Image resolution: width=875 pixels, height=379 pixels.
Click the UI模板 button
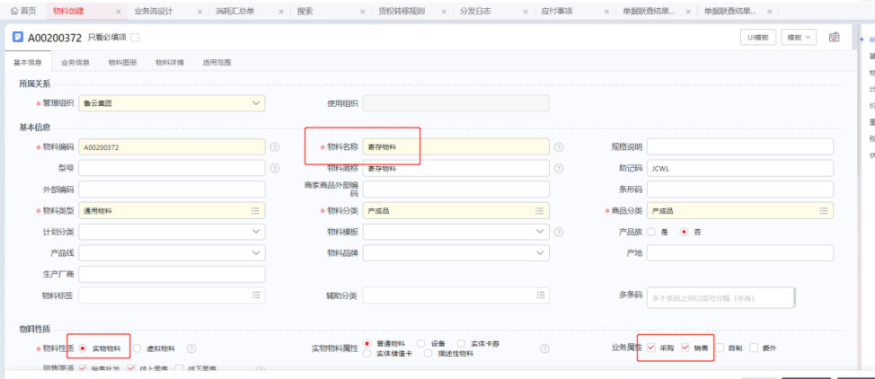click(757, 38)
